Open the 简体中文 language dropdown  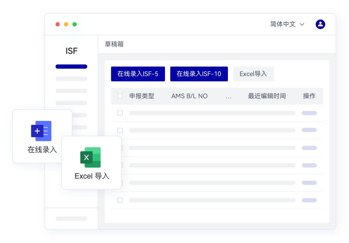[x=282, y=24]
